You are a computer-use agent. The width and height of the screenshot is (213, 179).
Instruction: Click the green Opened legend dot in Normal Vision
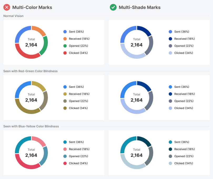click(x=65, y=46)
